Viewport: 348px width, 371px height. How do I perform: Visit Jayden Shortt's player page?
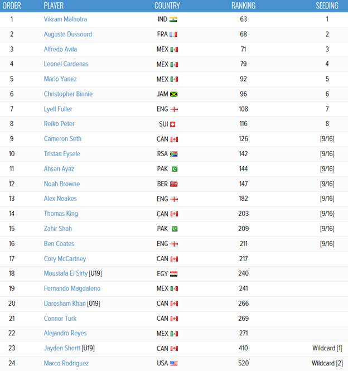point(62,348)
